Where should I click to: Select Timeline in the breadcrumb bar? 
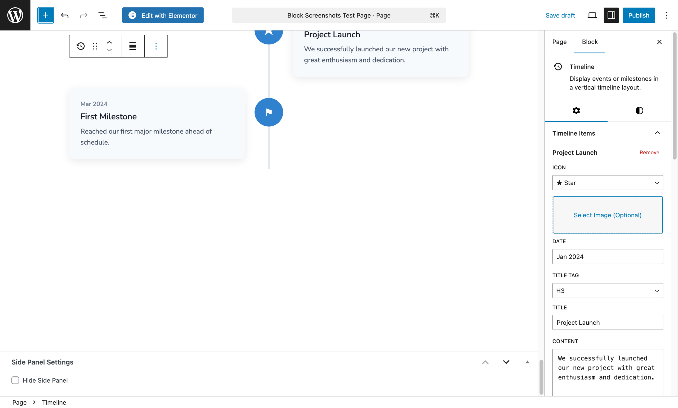point(54,402)
